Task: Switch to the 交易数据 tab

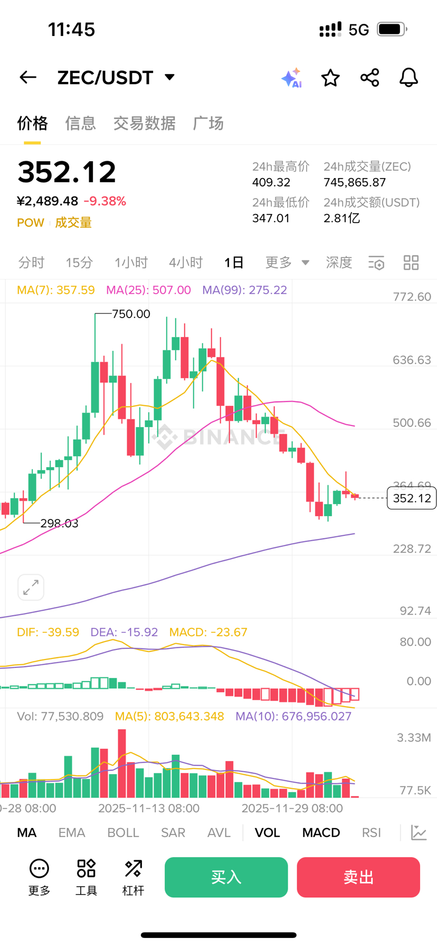Action: pyautogui.click(x=144, y=123)
